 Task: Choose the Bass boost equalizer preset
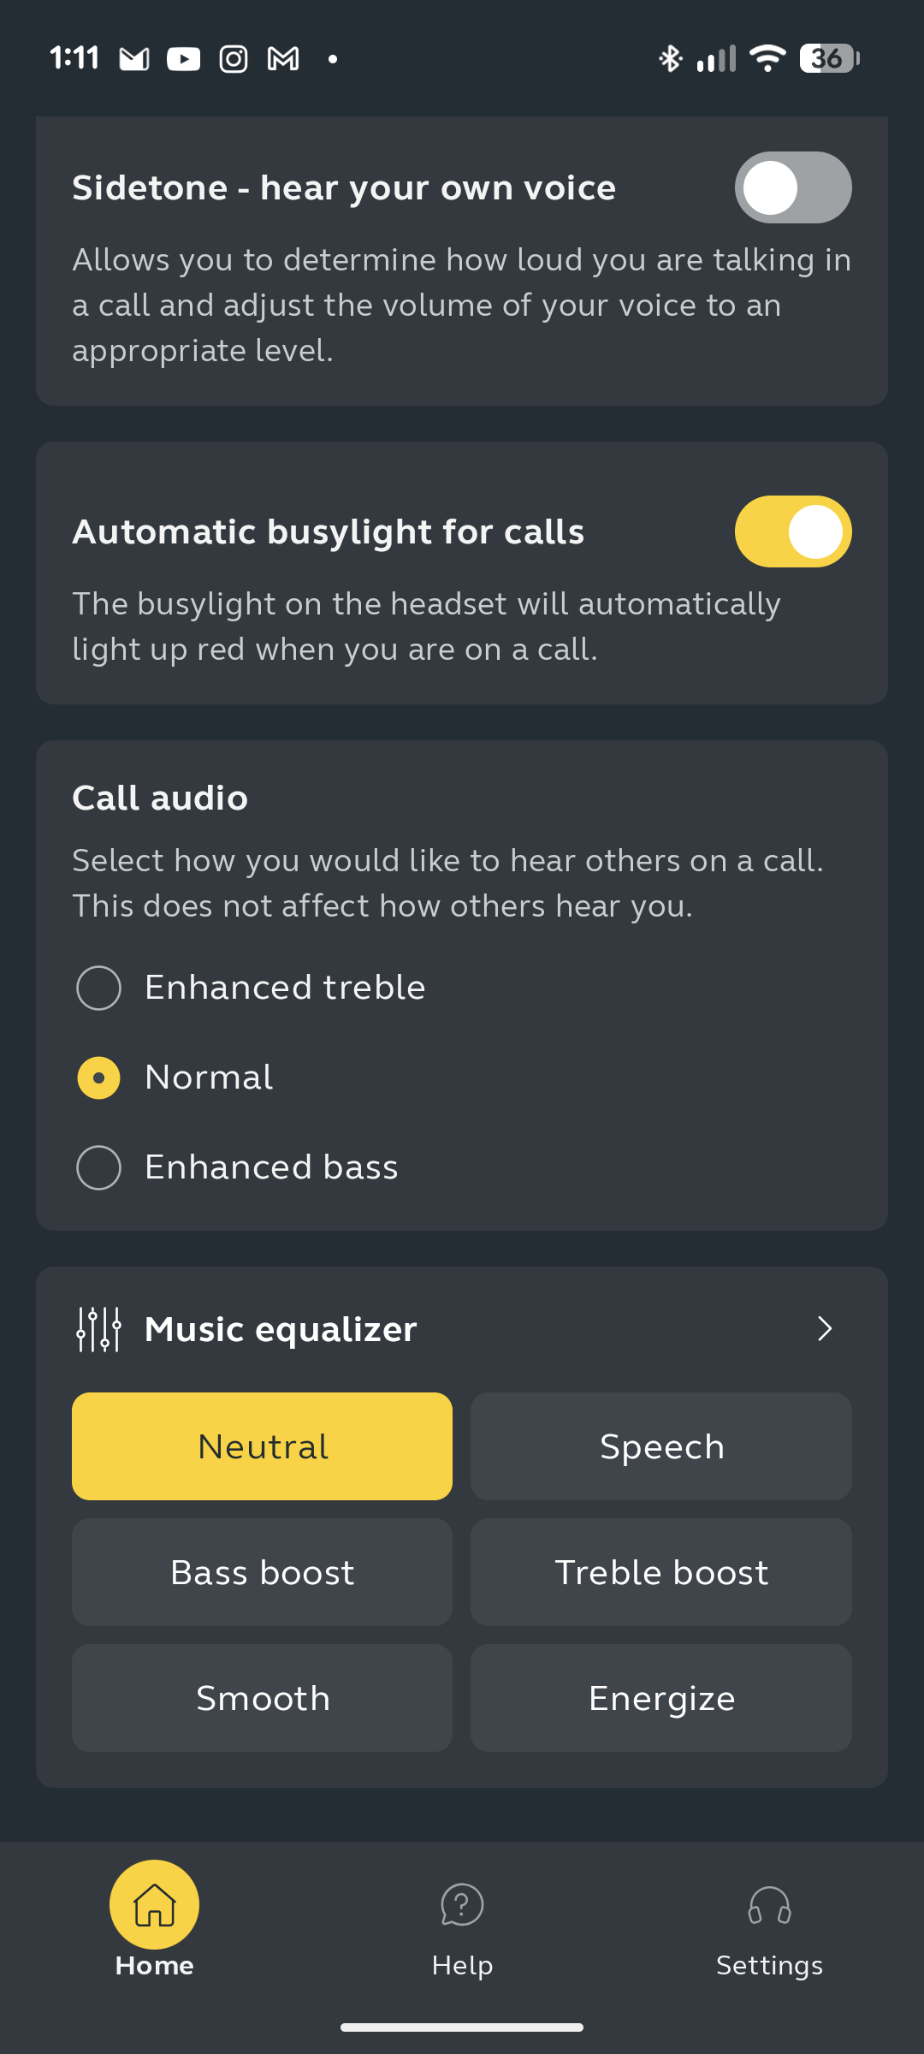262,1572
